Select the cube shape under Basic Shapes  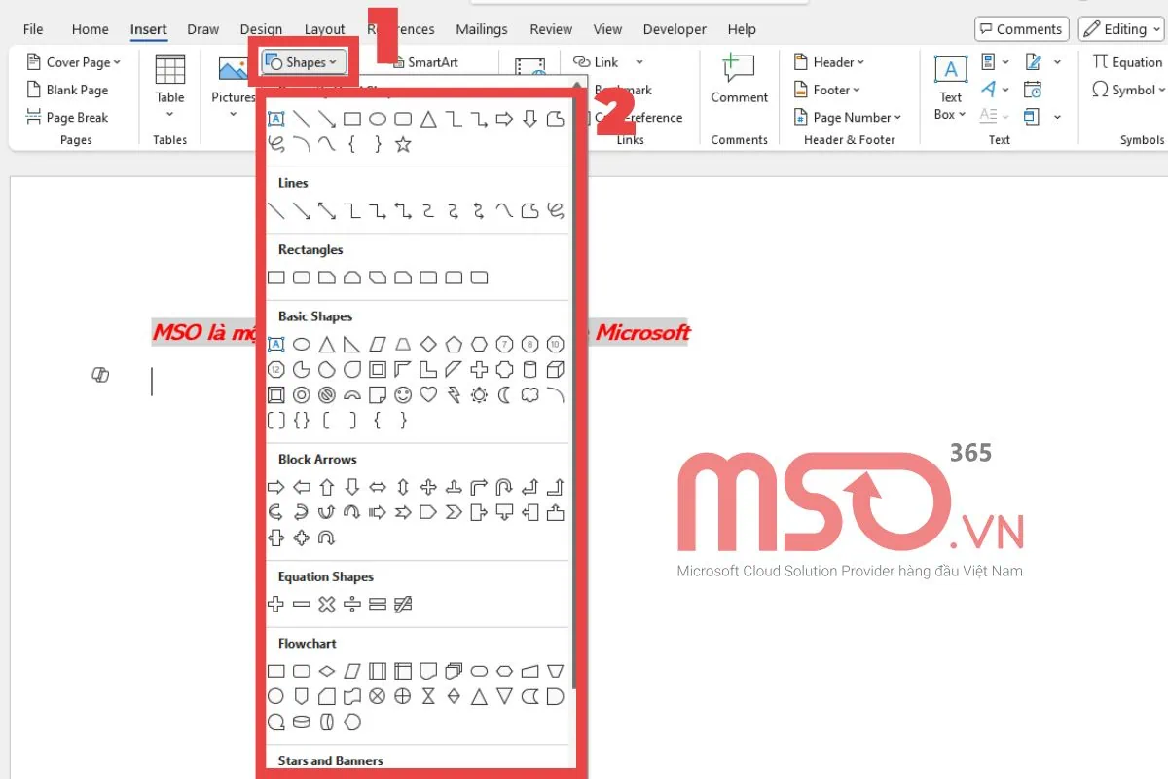click(x=555, y=369)
